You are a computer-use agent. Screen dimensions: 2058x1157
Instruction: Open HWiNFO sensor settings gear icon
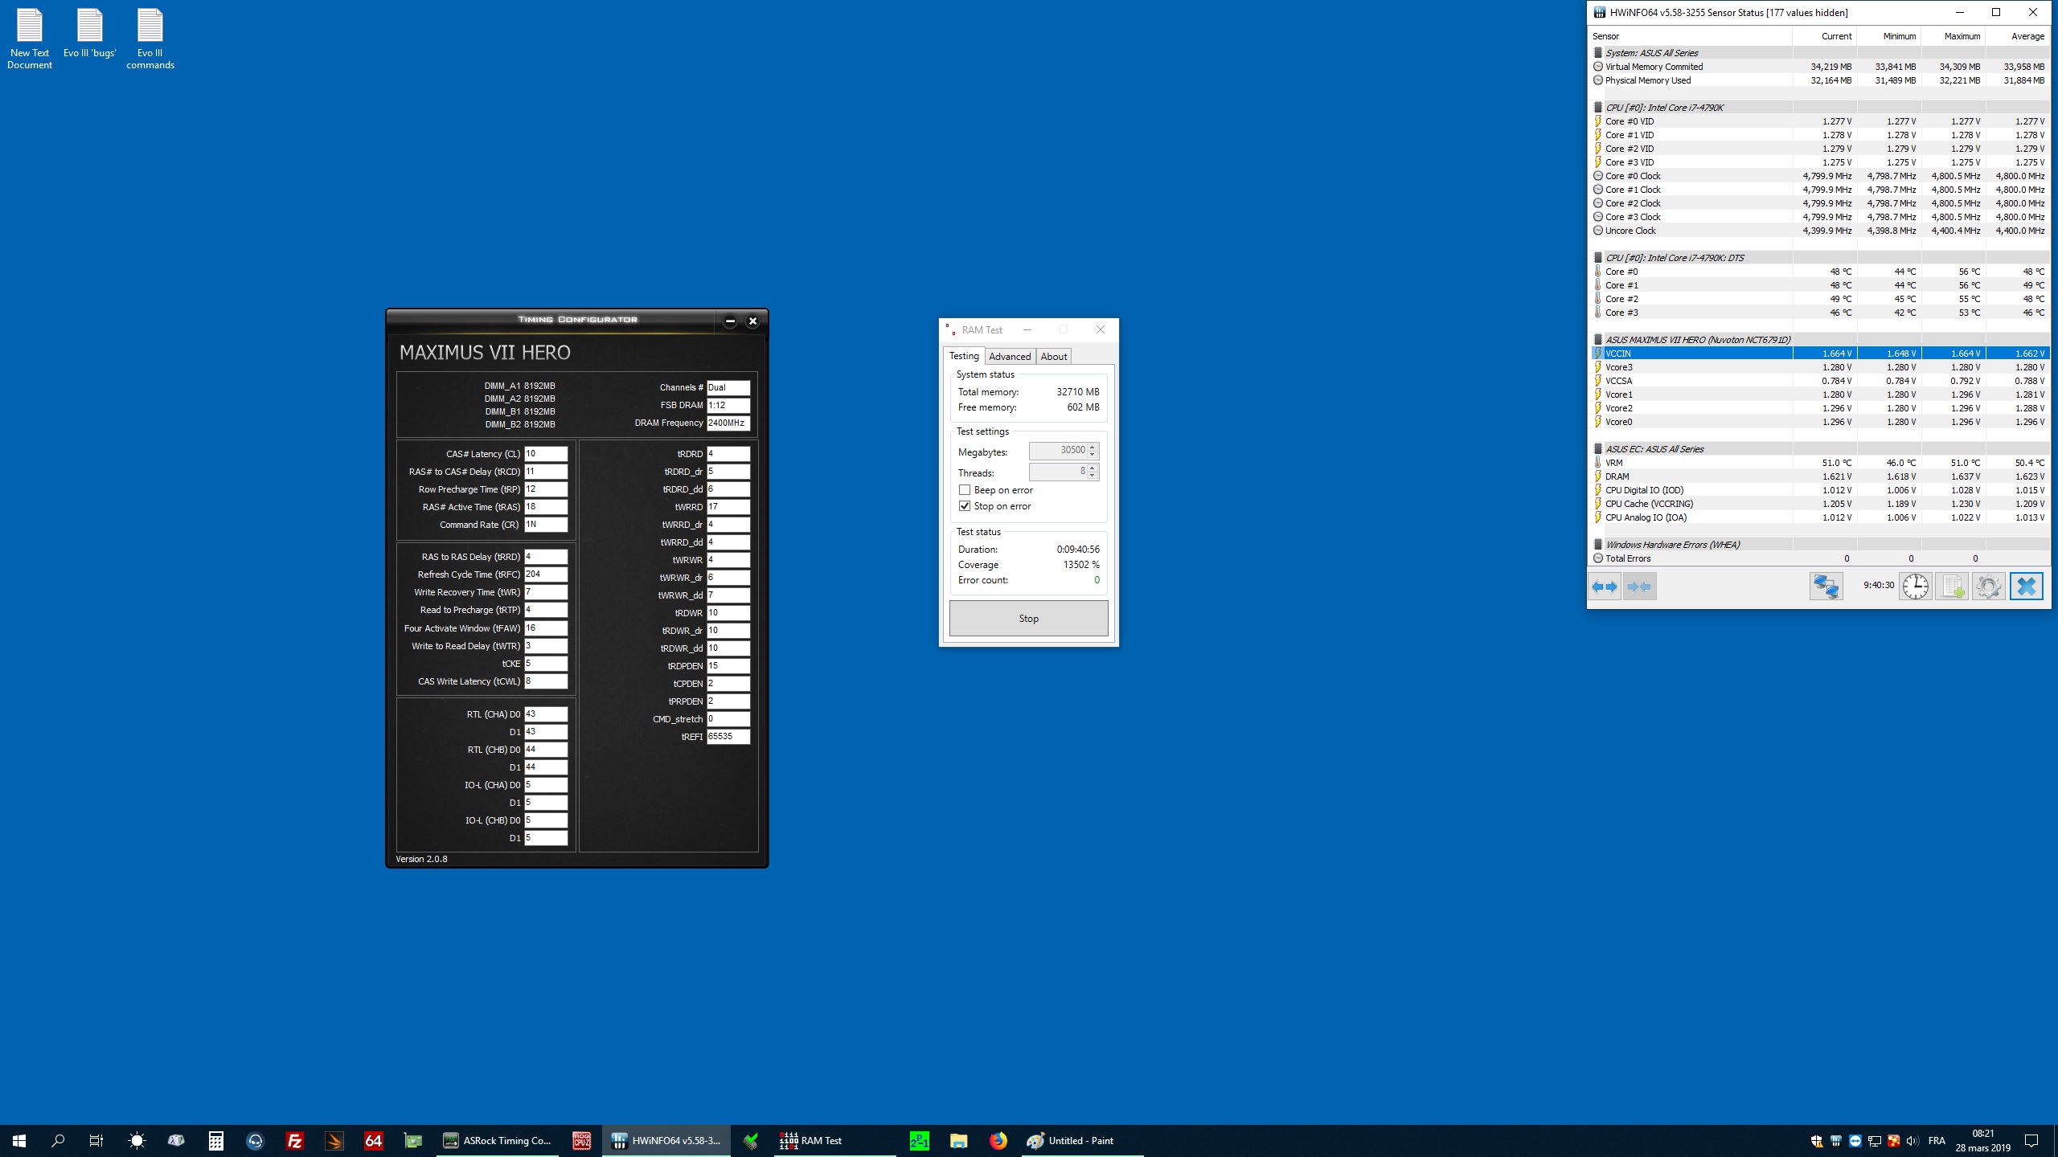click(x=1988, y=587)
